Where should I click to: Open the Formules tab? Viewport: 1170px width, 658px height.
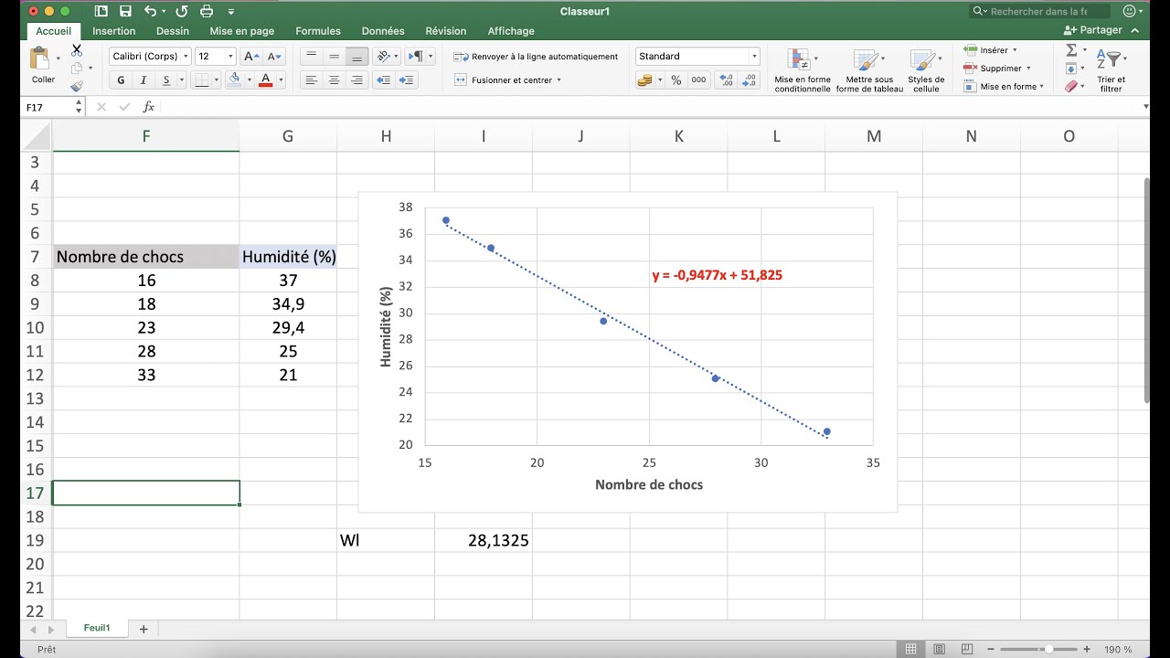(x=318, y=31)
